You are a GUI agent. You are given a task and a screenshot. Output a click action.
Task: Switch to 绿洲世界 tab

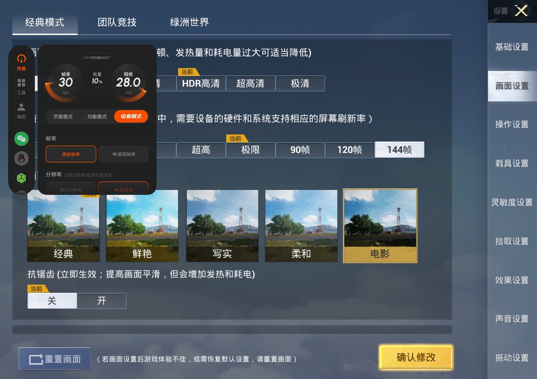[190, 22]
